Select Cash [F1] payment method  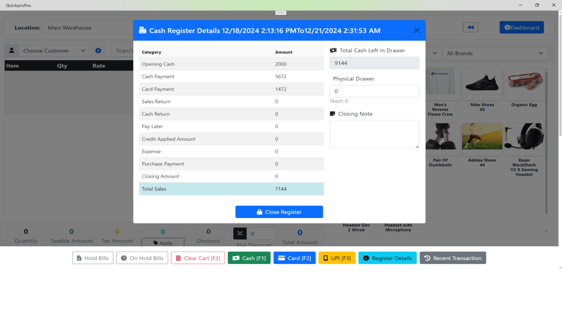click(x=249, y=258)
